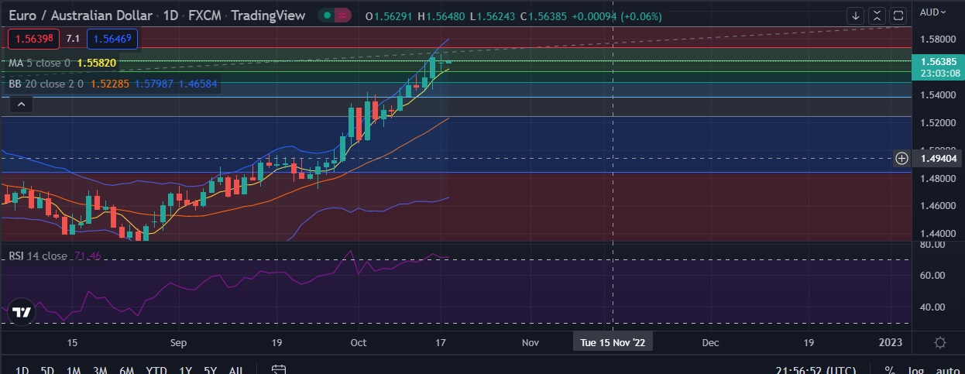Click the MA value 1.55820
The height and width of the screenshot is (374, 965).
tap(98, 63)
